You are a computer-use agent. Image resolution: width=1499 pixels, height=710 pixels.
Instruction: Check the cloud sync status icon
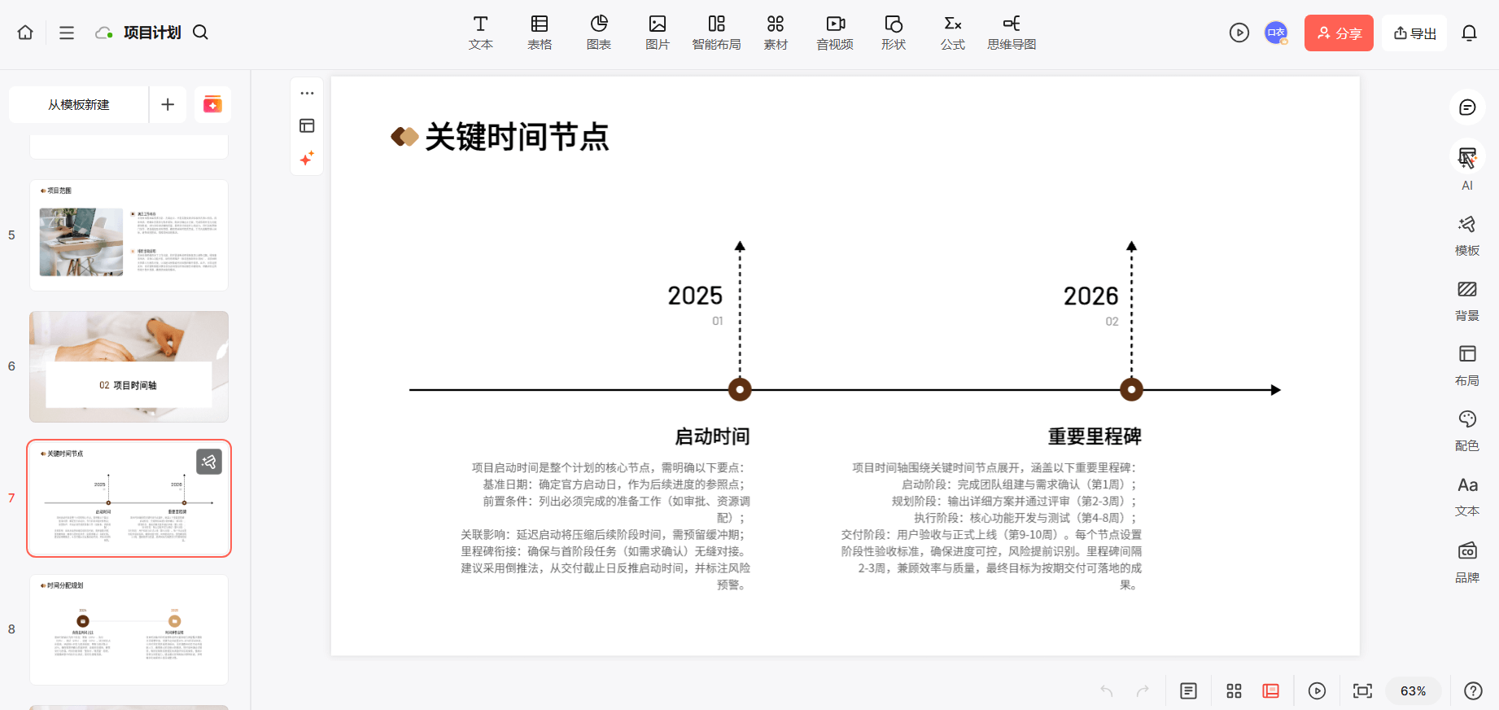[x=104, y=33]
